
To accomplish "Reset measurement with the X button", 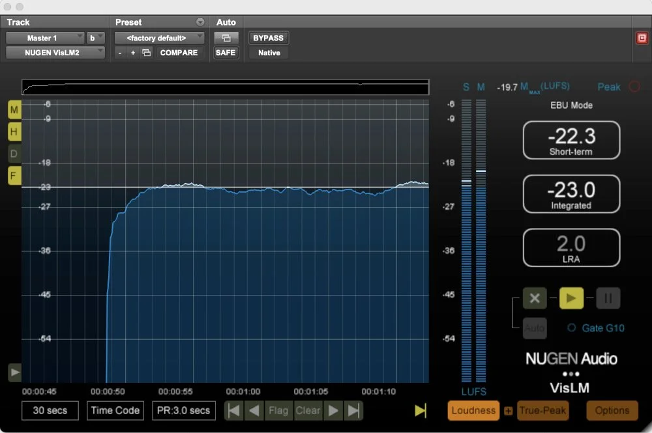I will [x=535, y=298].
